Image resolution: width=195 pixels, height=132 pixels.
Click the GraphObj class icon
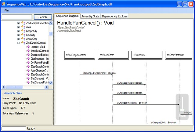pyautogui.click(x=23, y=31)
